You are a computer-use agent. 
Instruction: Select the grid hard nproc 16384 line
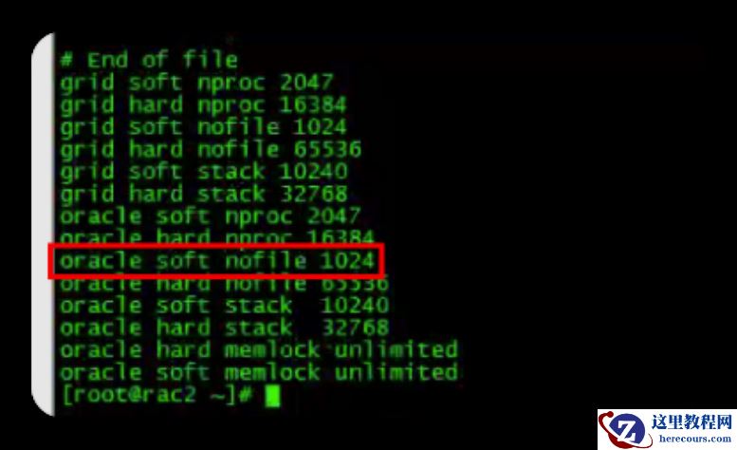point(203,104)
